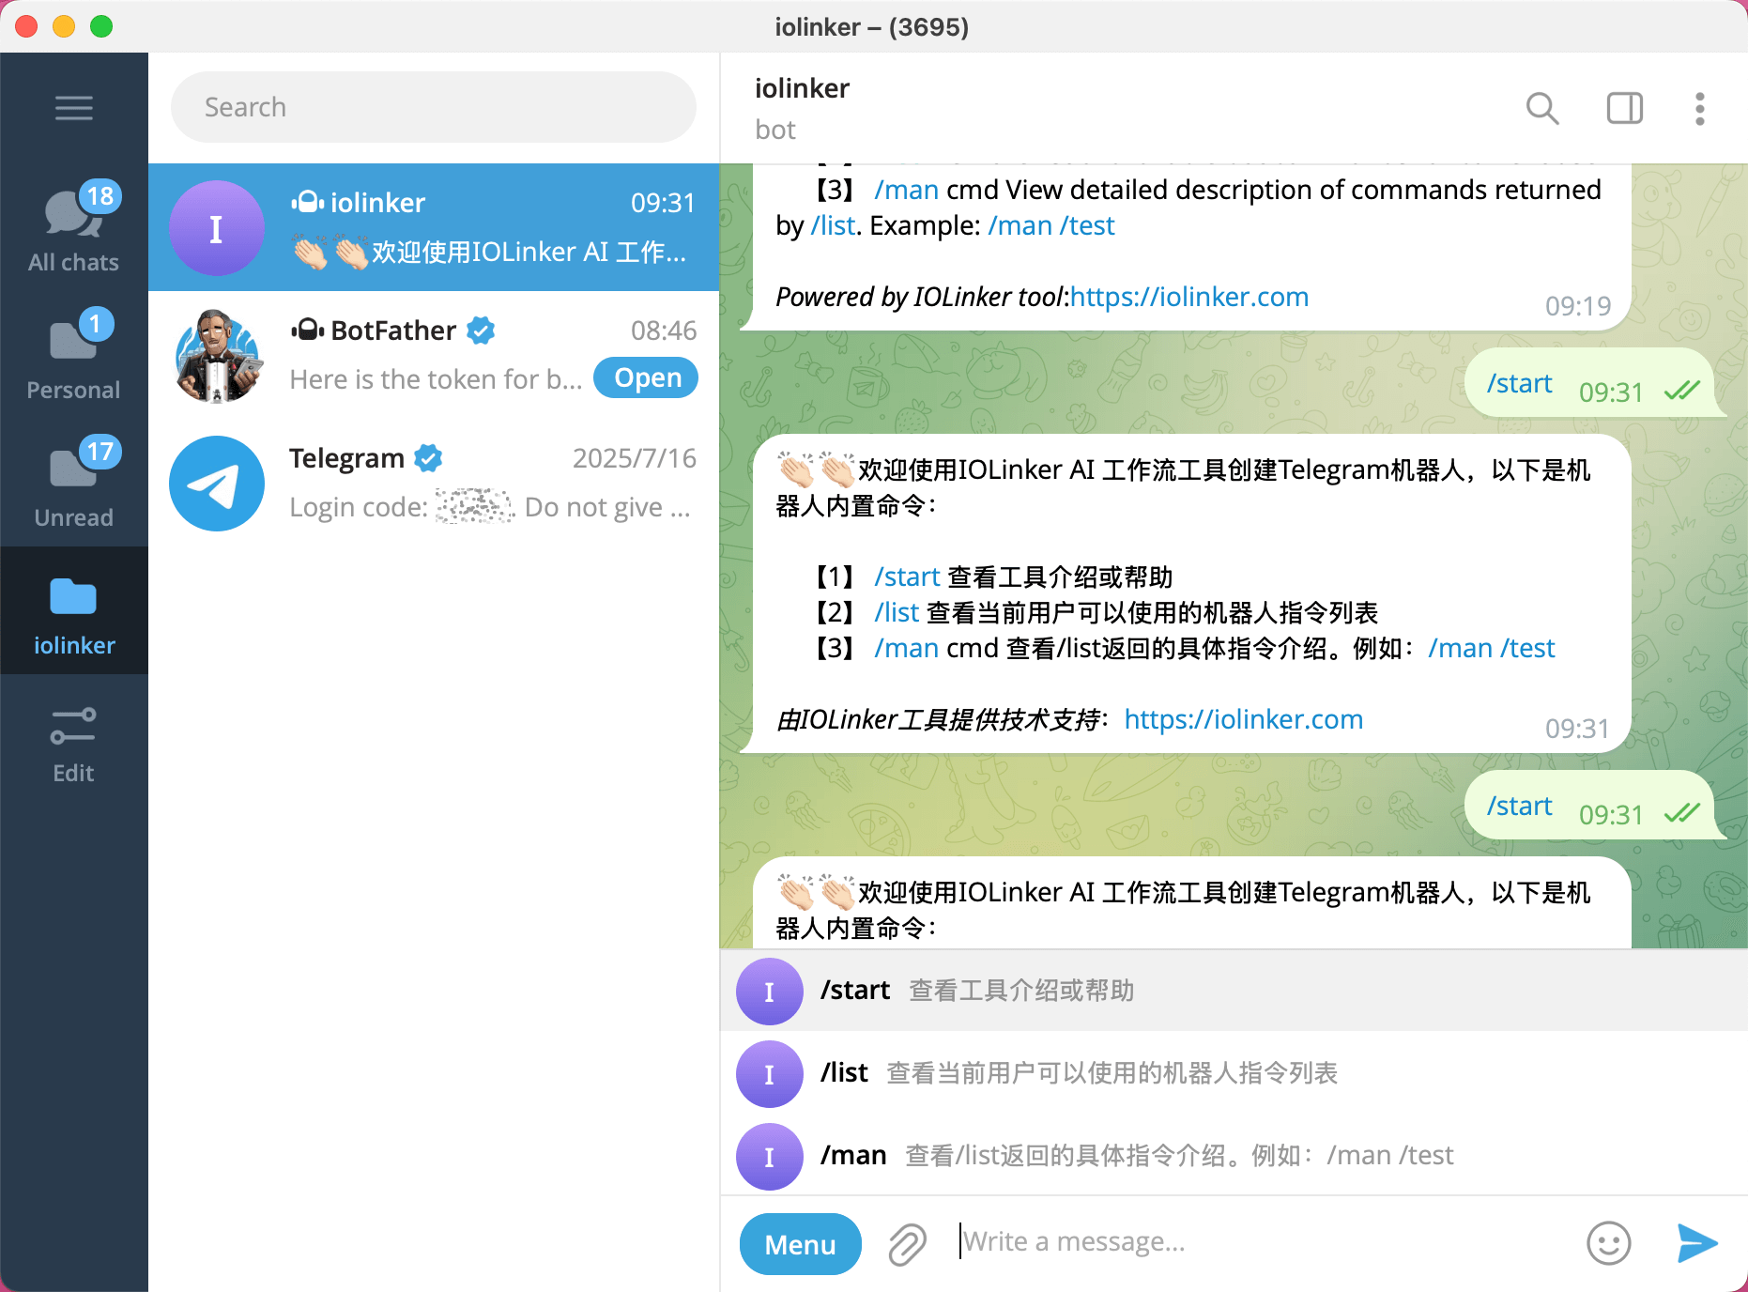The width and height of the screenshot is (1748, 1292).
Task: Click the send message arrow icon
Action: coord(1694,1242)
